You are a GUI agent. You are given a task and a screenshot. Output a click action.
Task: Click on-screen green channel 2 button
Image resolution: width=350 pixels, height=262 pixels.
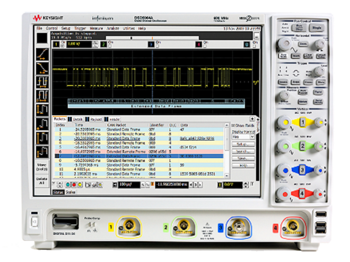(103, 44)
